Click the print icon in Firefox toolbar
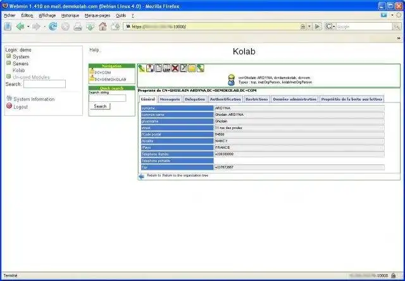405x281 pixels. [x=78, y=27]
